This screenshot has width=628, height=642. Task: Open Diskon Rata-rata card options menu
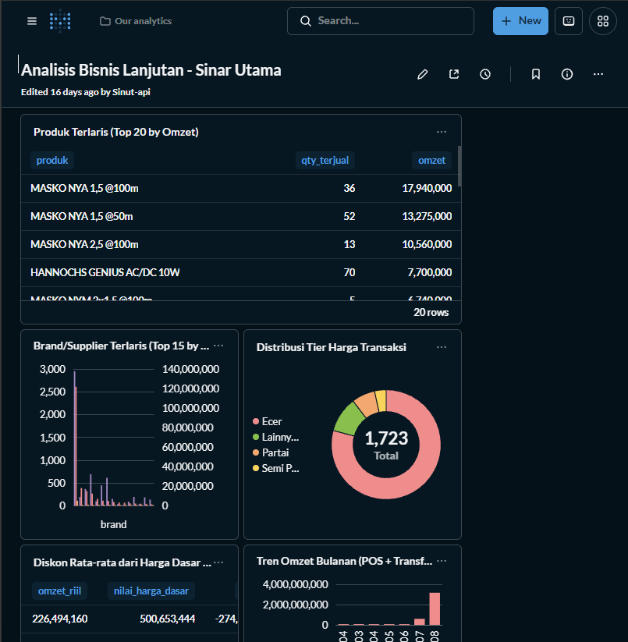(218, 562)
